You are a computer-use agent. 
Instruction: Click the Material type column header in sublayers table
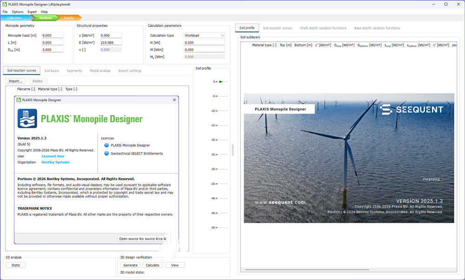tap(264, 45)
